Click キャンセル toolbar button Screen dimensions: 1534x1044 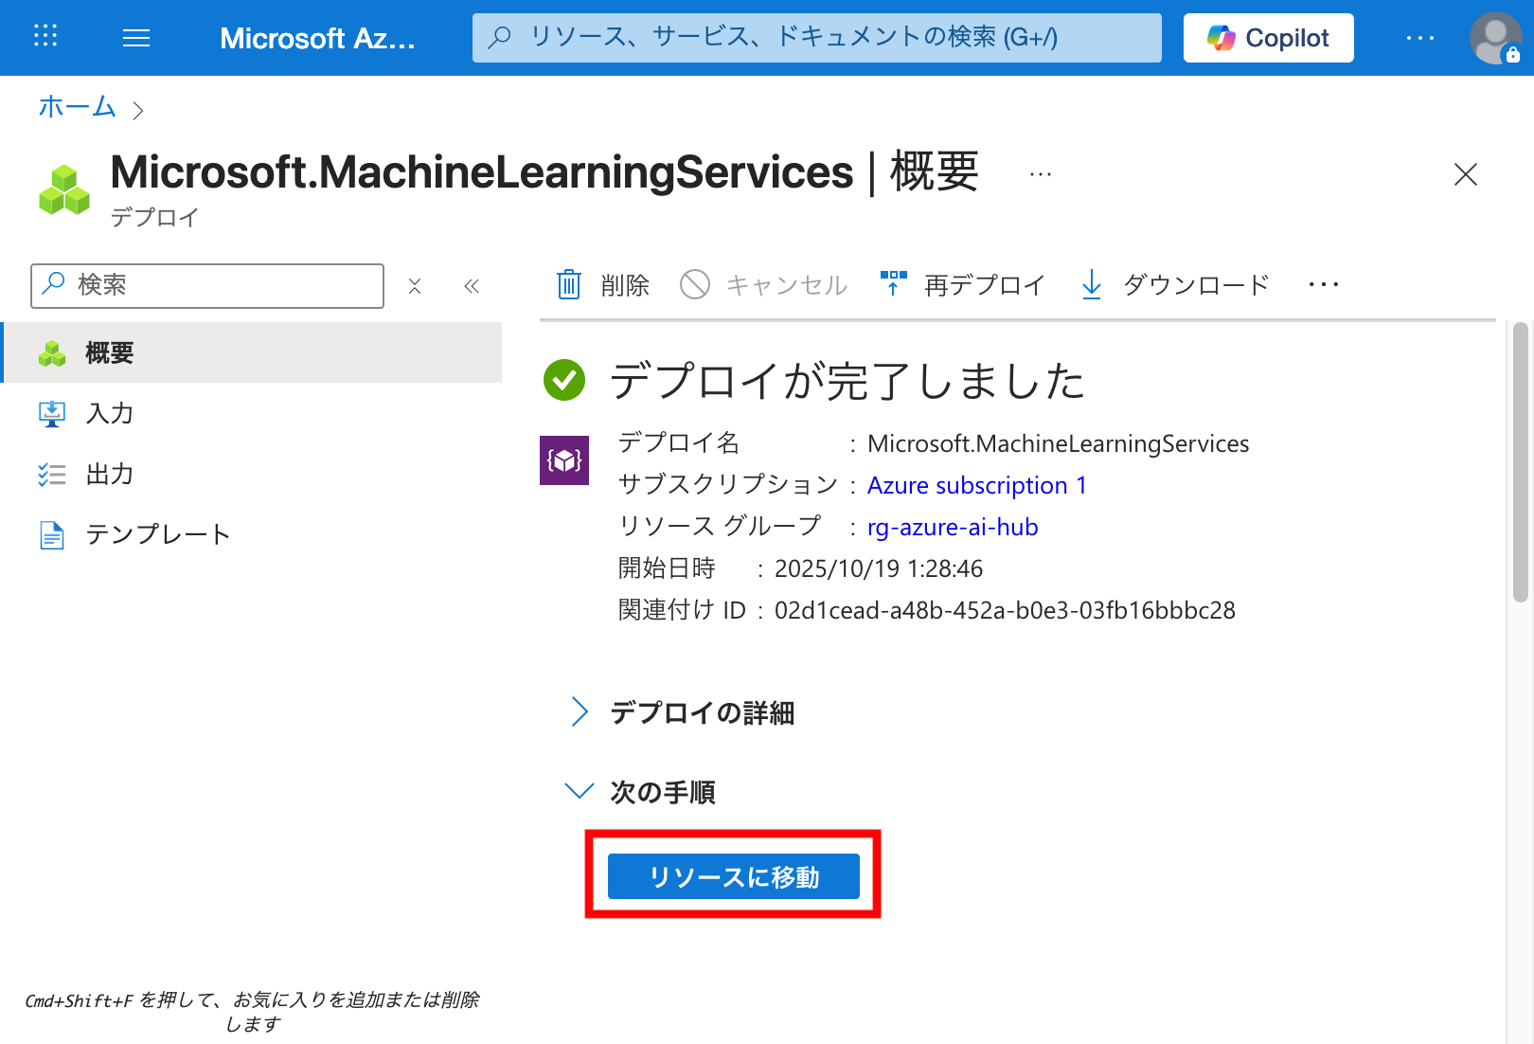coord(763,284)
